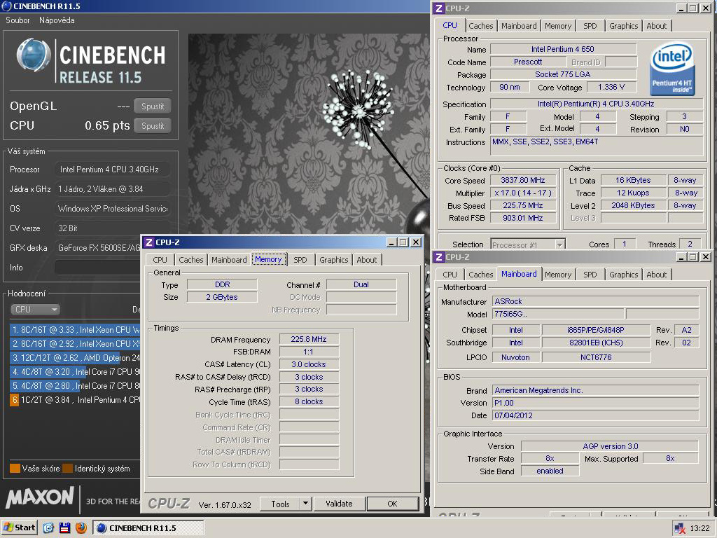Open Memory tab in top CPU-Z window
This screenshot has height=538, width=717.
[558, 26]
